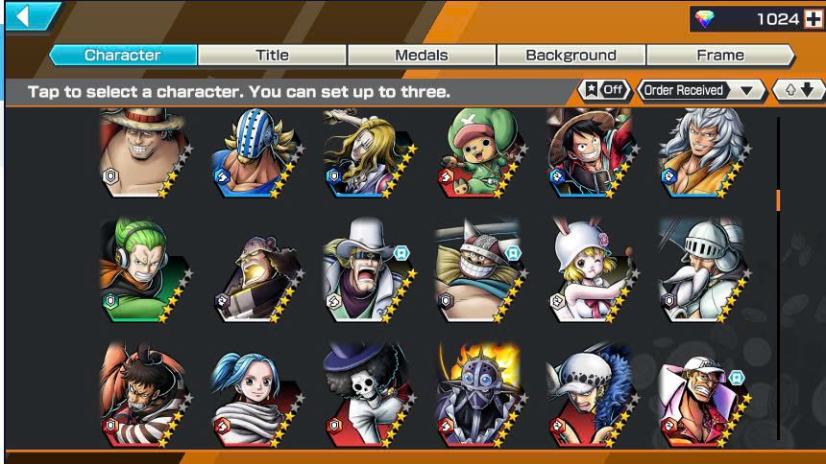Viewport: 826px width, 464px height.
Task: Go back with the arrow button
Action: pos(31,15)
